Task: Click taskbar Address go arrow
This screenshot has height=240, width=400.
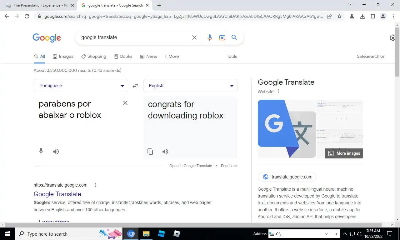Action: coord(336,234)
